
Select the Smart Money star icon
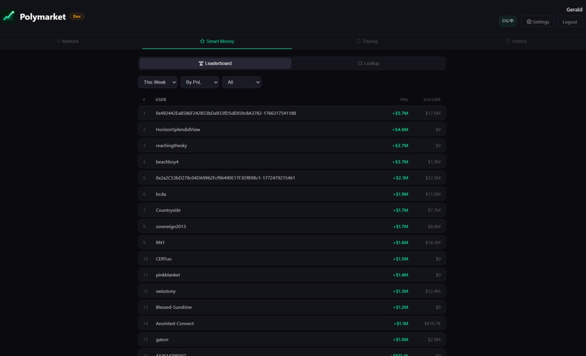[x=201, y=41]
